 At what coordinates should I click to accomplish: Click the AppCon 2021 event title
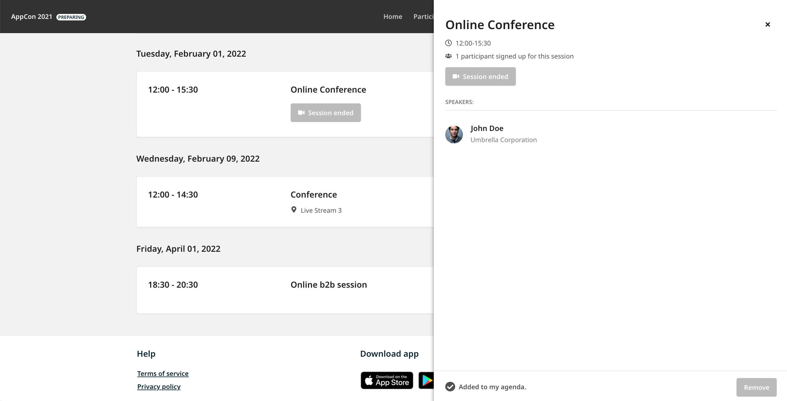[x=32, y=17]
